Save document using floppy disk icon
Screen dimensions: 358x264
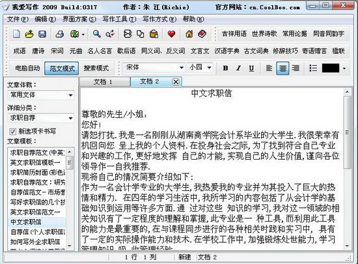[42, 34]
